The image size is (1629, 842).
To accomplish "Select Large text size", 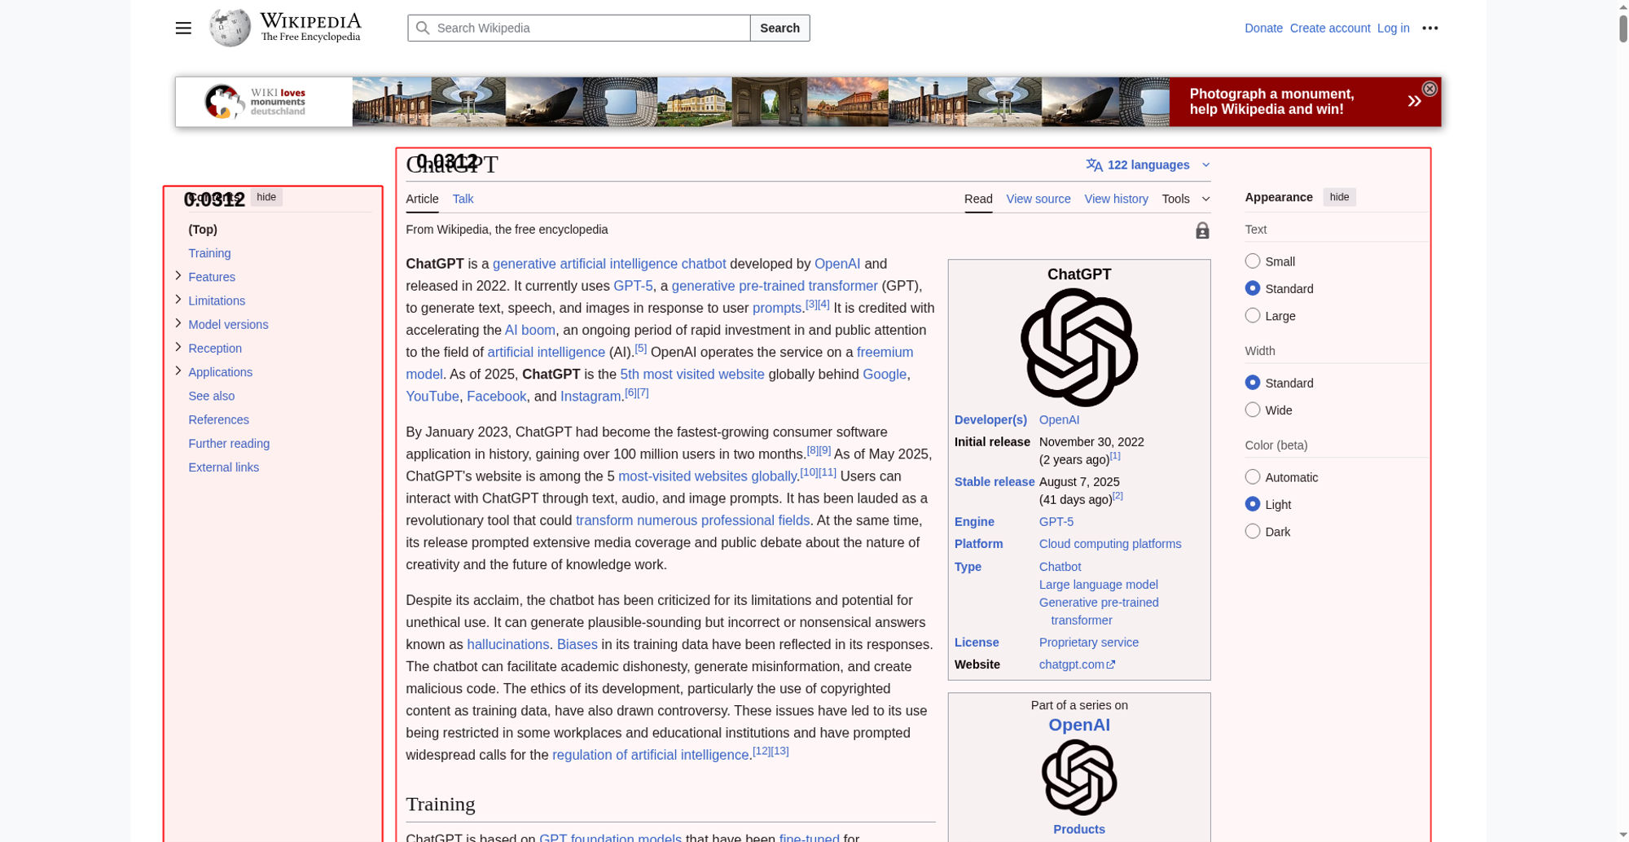I will (x=1253, y=315).
